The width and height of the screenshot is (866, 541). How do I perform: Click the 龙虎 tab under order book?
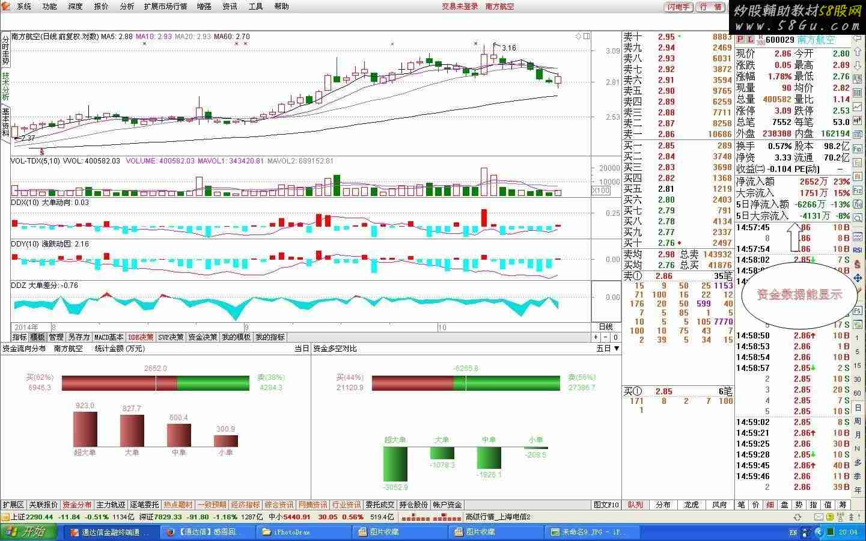coord(691,505)
